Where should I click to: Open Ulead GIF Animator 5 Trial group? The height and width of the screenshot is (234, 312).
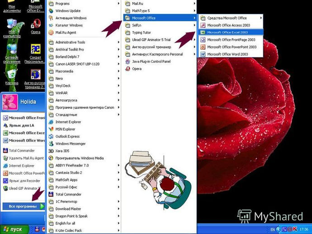(160, 40)
